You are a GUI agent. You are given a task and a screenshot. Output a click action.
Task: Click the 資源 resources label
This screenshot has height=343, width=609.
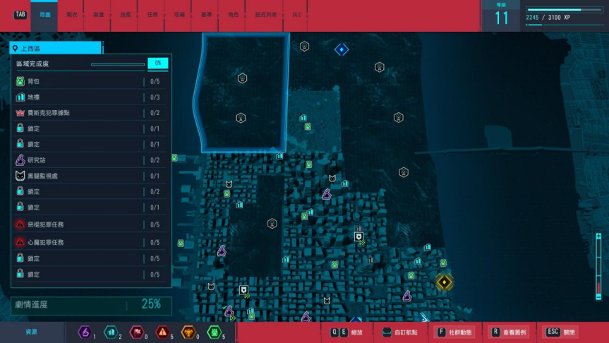pos(32,332)
